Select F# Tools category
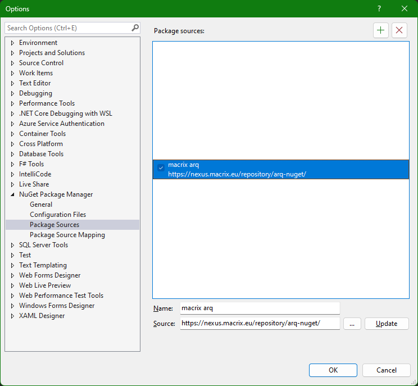 coord(31,164)
